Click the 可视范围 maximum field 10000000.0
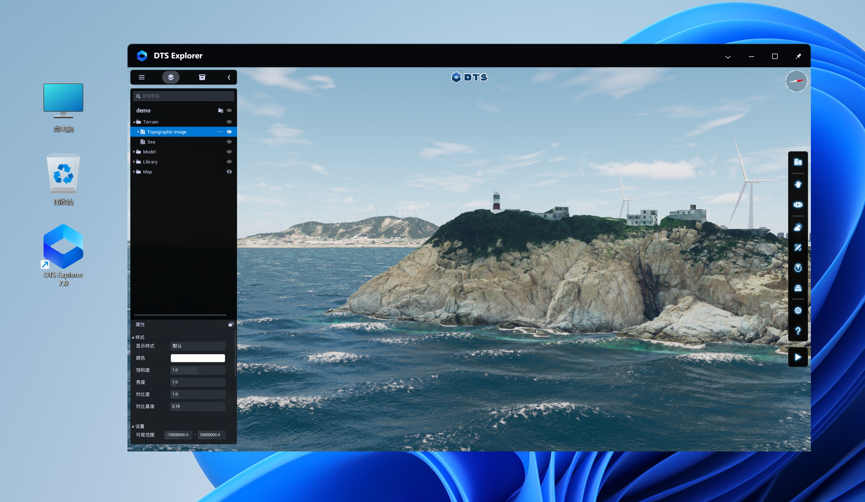The image size is (865, 502). click(211, 435)
